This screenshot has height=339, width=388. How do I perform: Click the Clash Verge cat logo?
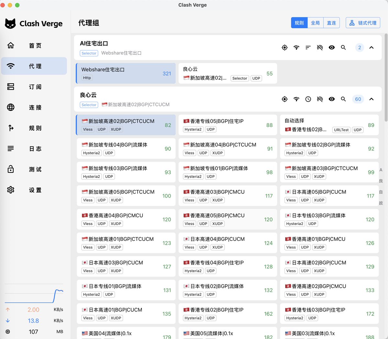coord(10,24)
